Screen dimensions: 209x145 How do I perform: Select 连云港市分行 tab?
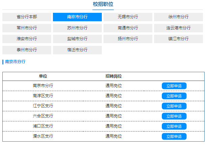click(x=178, y=28)
